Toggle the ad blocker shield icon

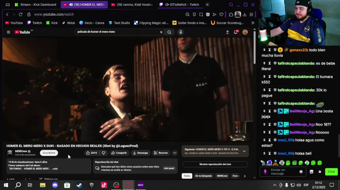coord(208,15)
